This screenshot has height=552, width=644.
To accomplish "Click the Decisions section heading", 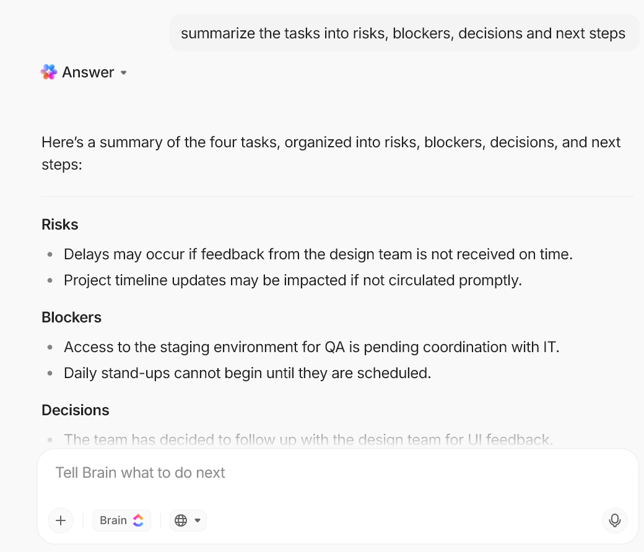I will tap(75, 410).
